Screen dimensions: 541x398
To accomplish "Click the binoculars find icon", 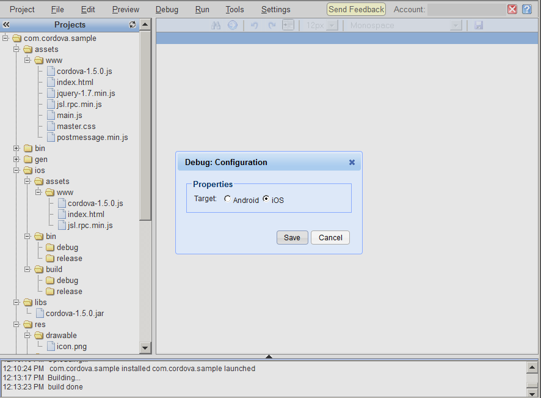I will point(216,25).
